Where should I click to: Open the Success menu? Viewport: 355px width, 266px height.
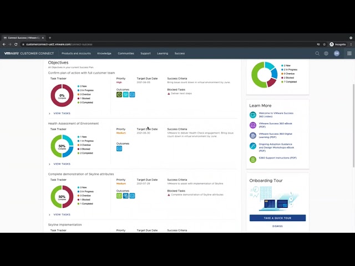pyautogui.click(x=180, y=53)
